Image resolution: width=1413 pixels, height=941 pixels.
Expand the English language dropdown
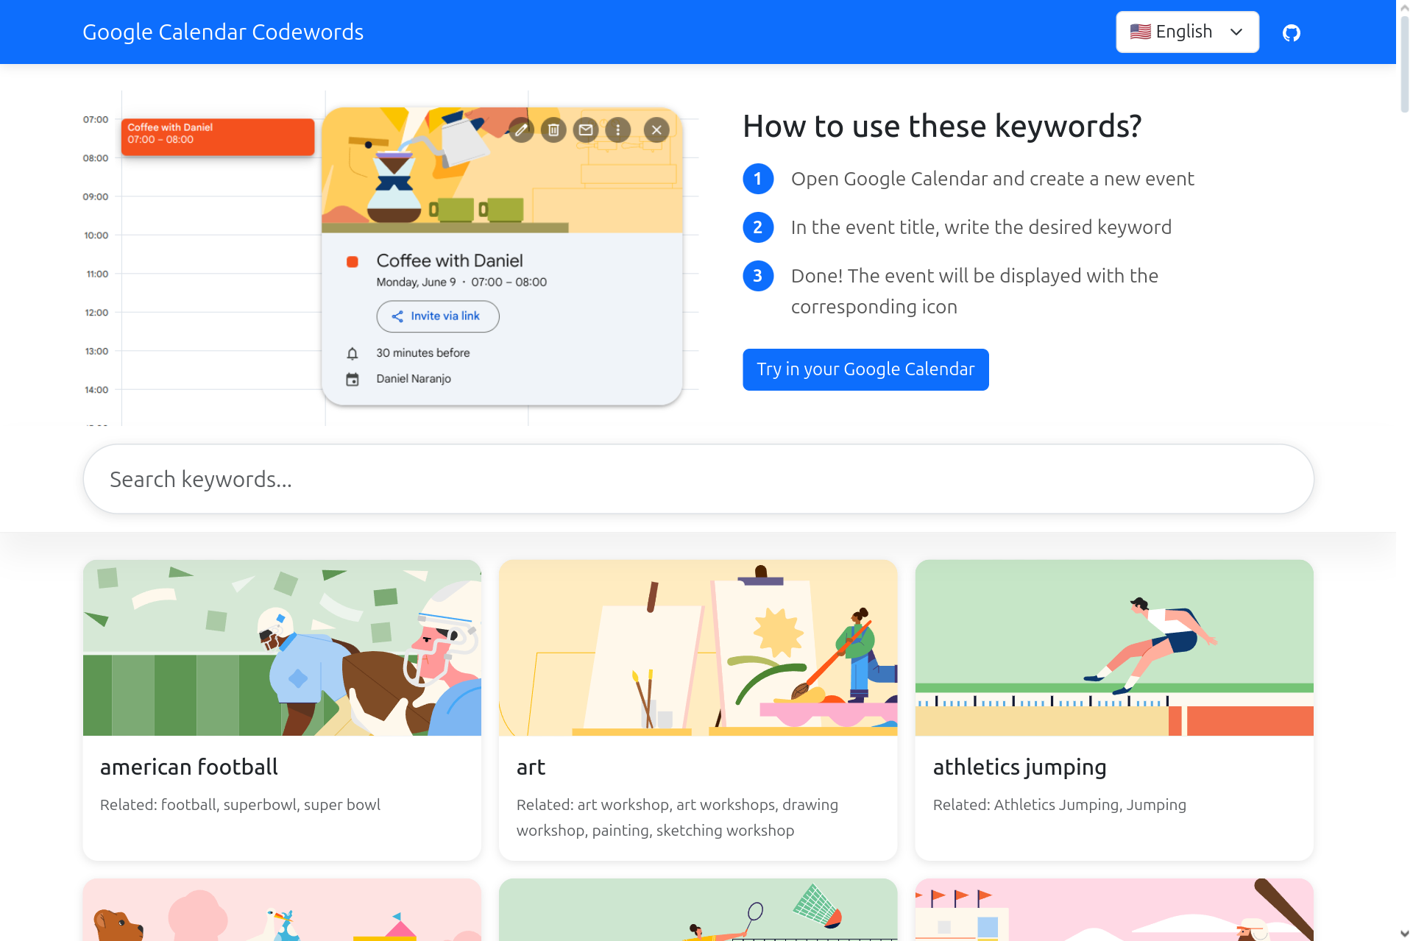(1187, 32)
